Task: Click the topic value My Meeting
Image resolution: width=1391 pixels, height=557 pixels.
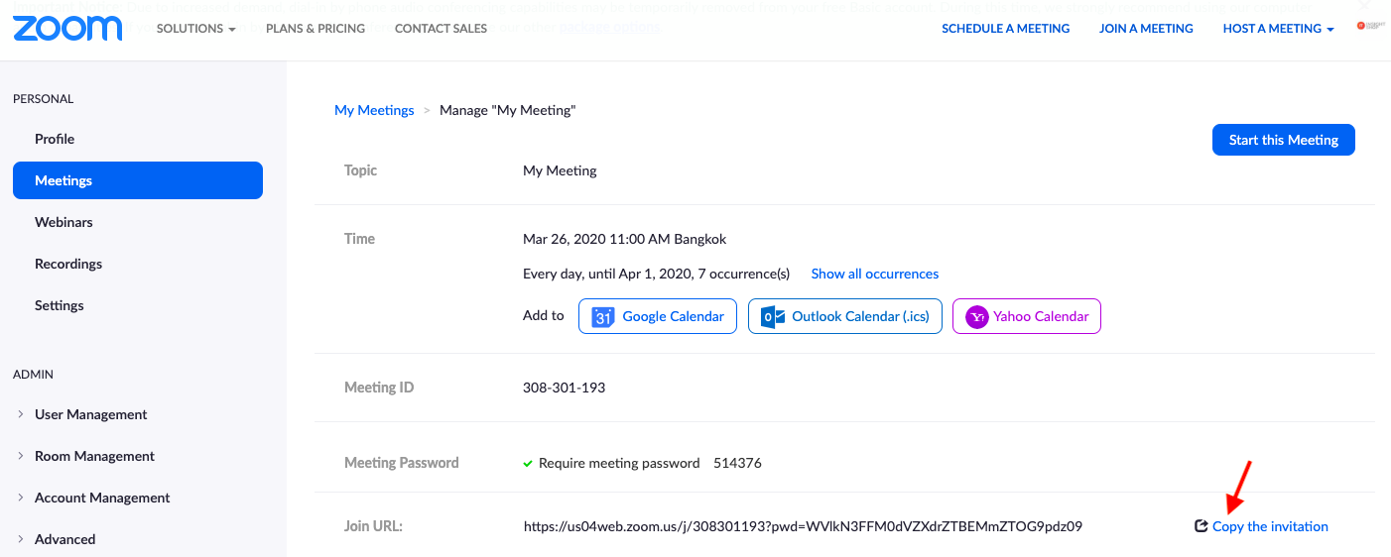Action: click(560, 170)
